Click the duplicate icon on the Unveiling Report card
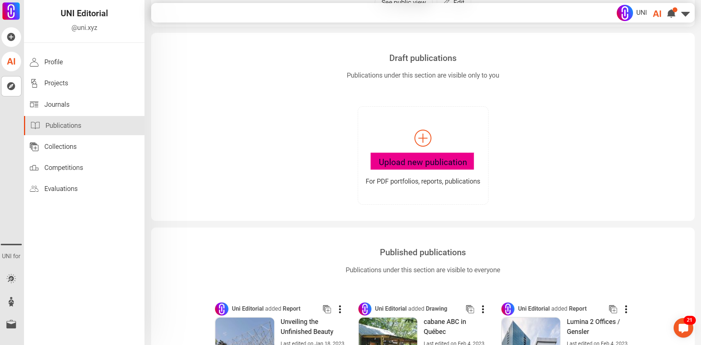Screen dimensions: 701x345 point(327,309)
